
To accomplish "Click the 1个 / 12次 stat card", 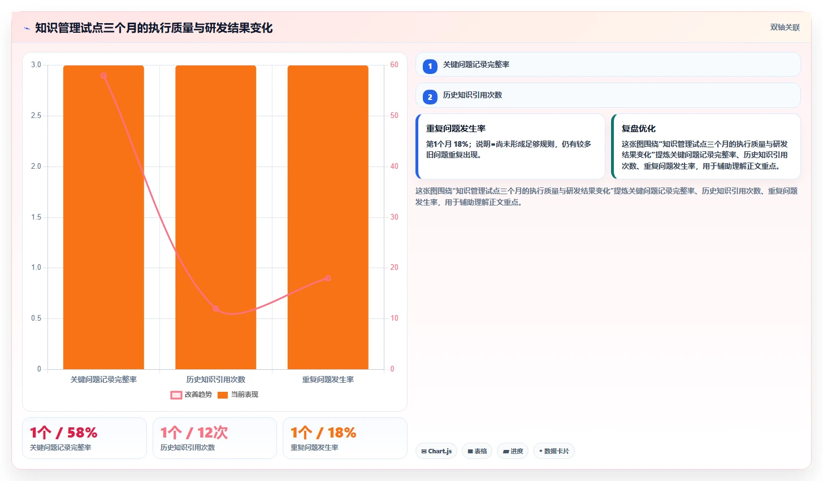I will (x=215, y=438).
